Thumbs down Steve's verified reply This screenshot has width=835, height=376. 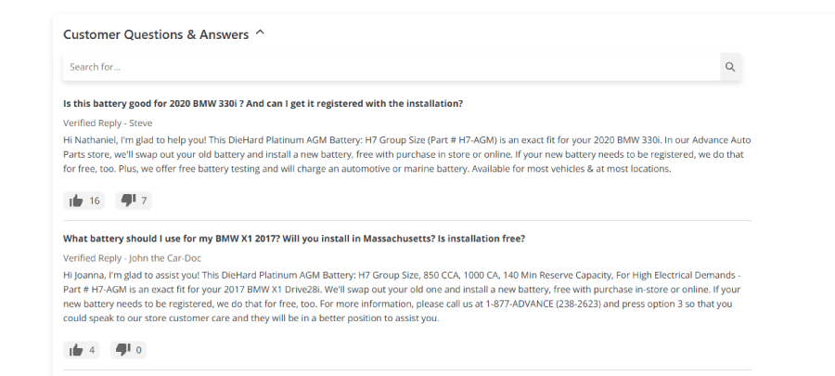coord(128,201)
